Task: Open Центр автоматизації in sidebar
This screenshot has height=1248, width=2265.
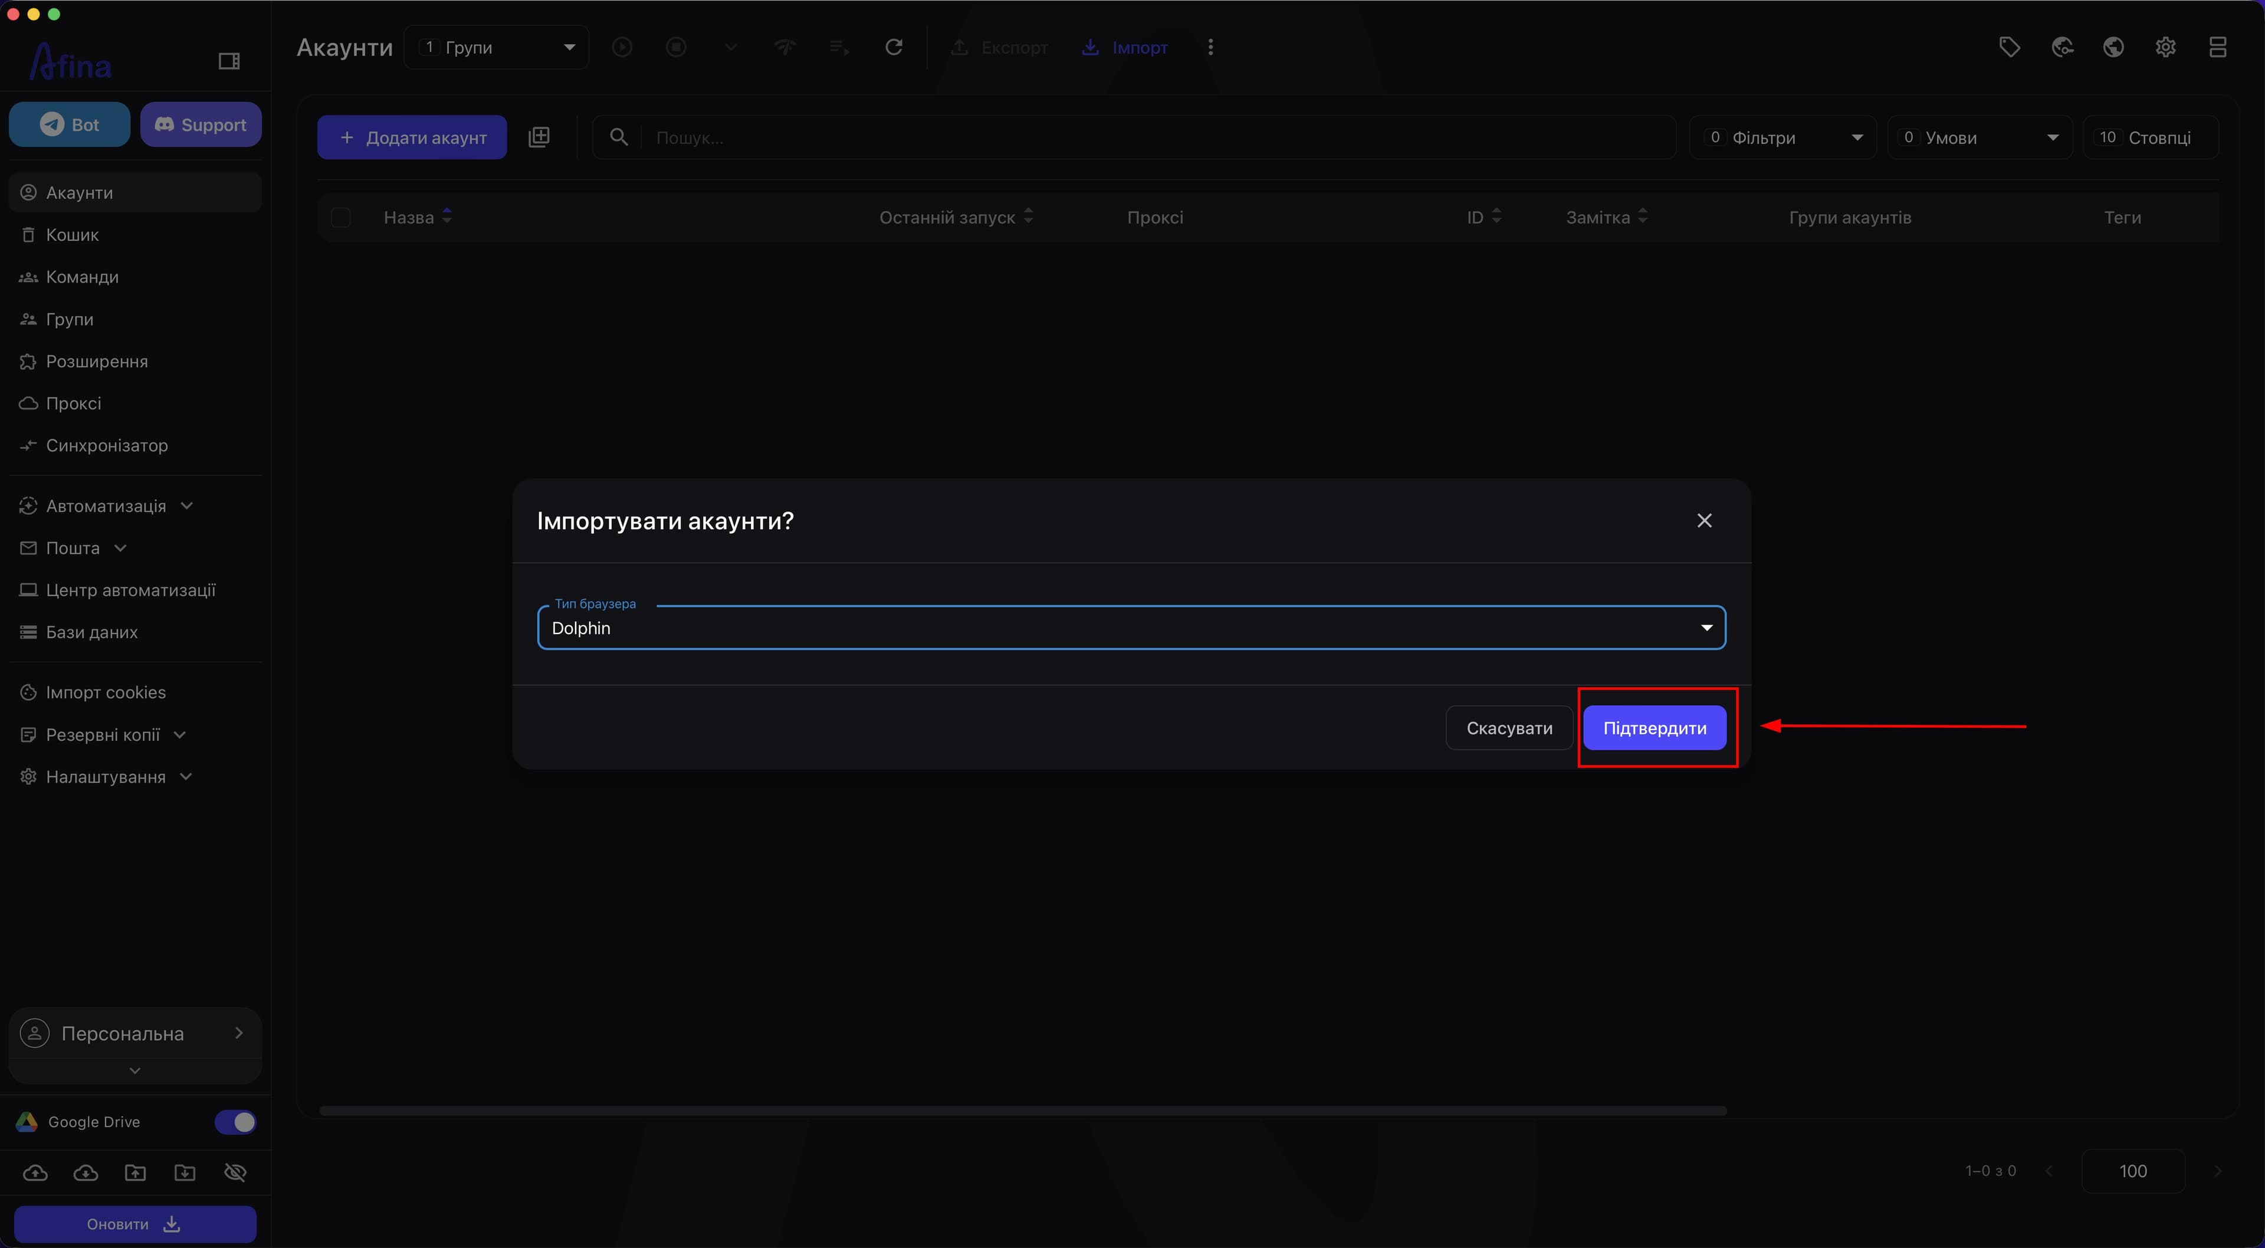Action: coord(136,590)
